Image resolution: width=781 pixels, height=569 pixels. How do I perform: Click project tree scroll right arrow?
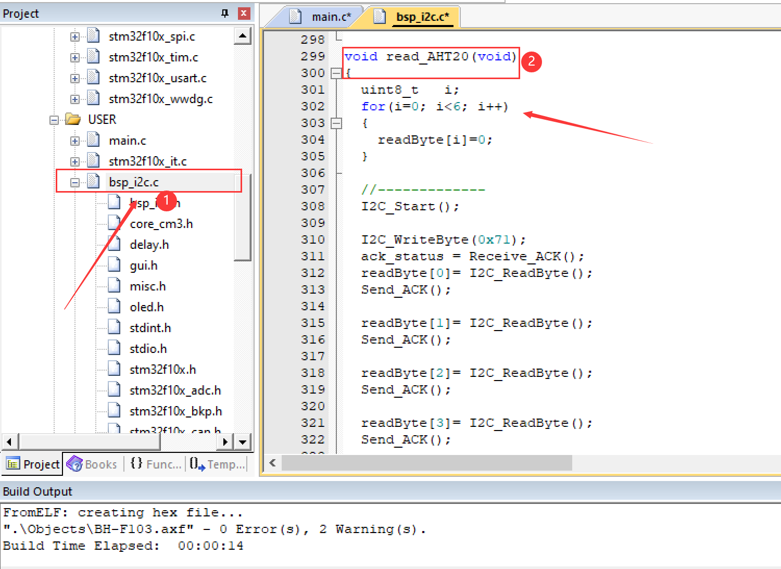tap(224, 442)
